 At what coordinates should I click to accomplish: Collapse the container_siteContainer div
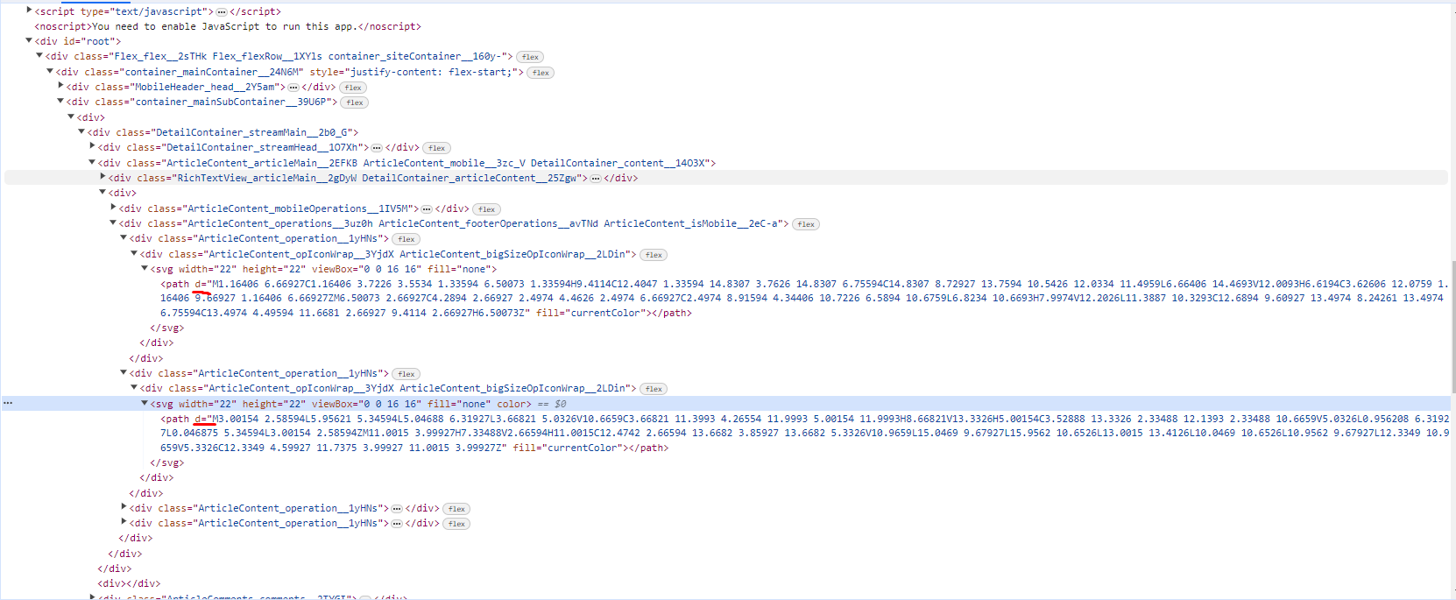(39, 55)
